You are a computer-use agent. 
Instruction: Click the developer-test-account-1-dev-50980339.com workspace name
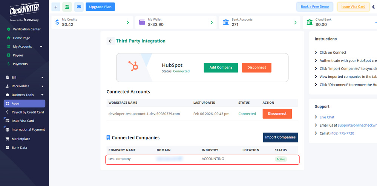(144, 114)
